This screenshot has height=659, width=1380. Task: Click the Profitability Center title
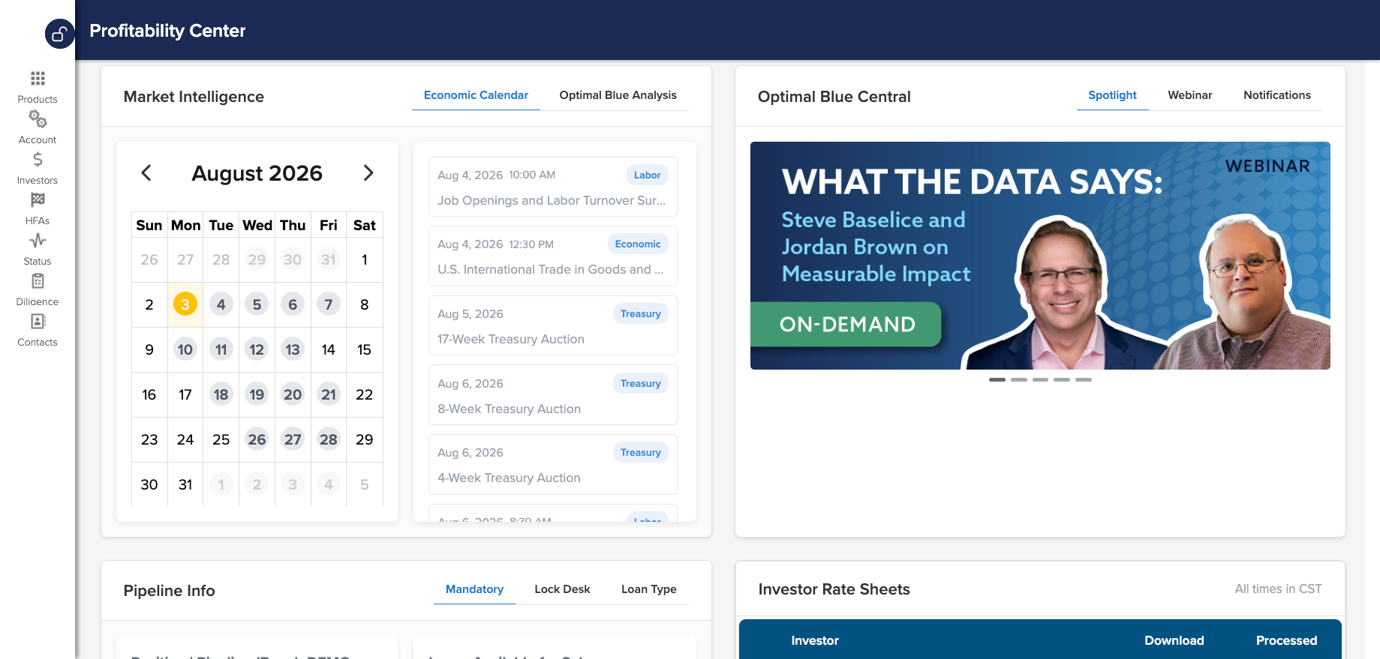point(167,31)
